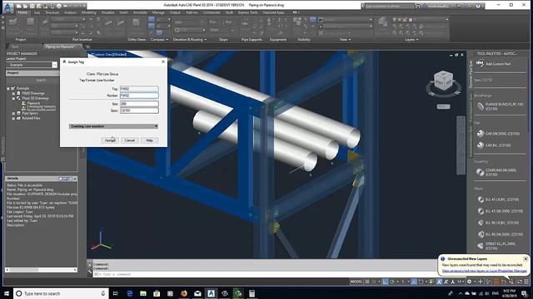Expand Elevation & Routing panel dropdown
Image resolution: width=533 pixels, height=299 pixels.
click(189, 40)
